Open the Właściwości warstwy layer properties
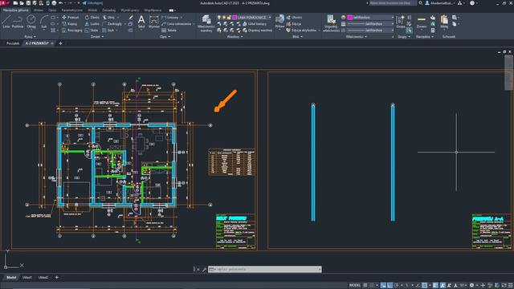This screenshot has width=514, height=289. 206,23
